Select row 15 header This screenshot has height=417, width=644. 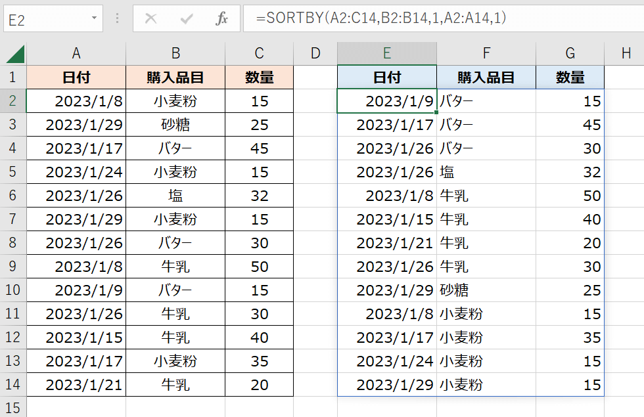13,408
